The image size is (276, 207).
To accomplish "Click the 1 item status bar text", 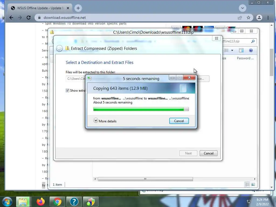I will (x=57, y=184).
